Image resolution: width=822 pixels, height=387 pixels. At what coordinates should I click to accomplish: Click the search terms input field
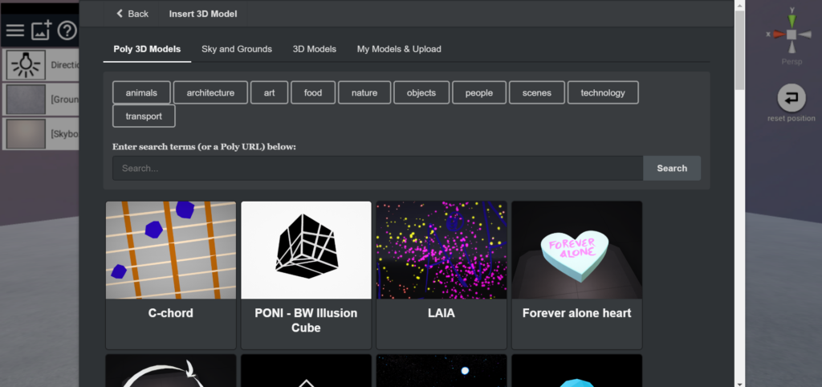point(377,169)
